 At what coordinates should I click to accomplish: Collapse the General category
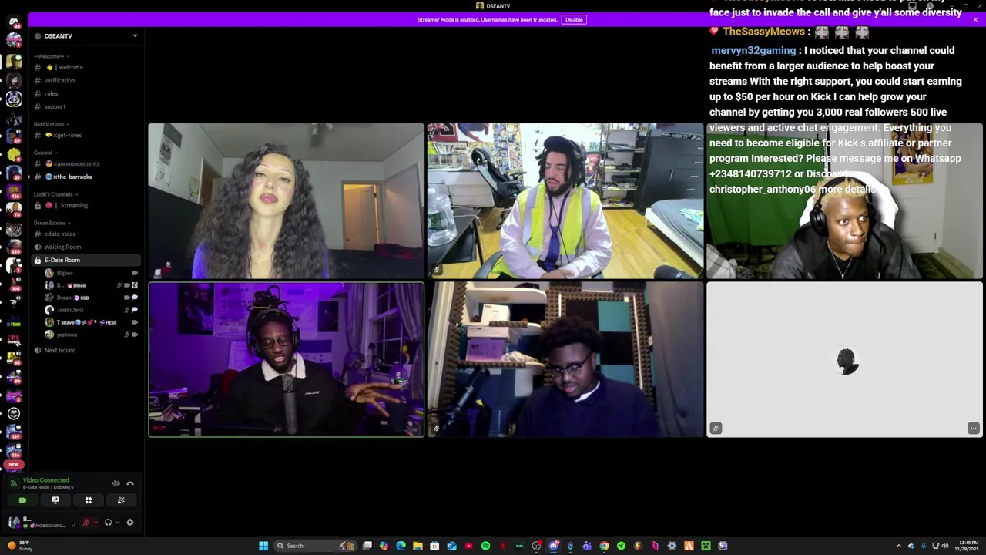click(45, 153)
